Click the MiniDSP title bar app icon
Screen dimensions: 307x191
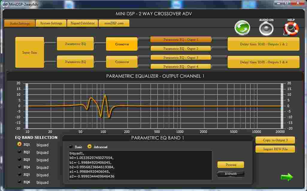click(5, 4)
